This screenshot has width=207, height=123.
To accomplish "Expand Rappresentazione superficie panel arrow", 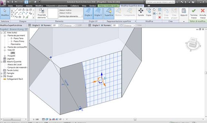I will coord(135,21).
